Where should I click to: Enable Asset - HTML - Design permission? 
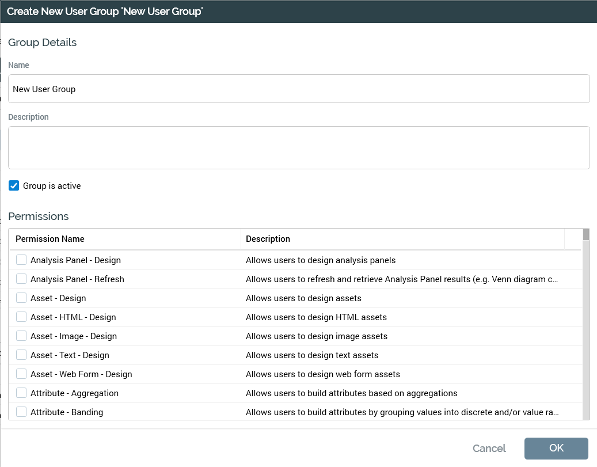(x=21, y=317)
